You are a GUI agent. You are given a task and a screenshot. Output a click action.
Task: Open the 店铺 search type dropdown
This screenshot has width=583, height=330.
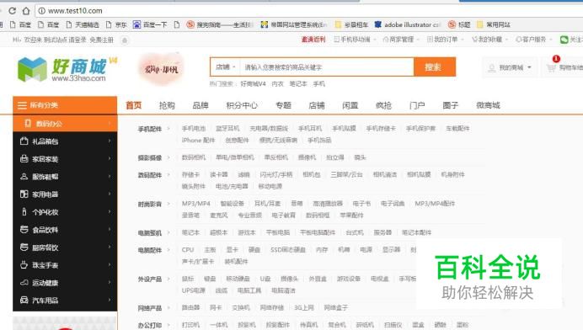225,67
